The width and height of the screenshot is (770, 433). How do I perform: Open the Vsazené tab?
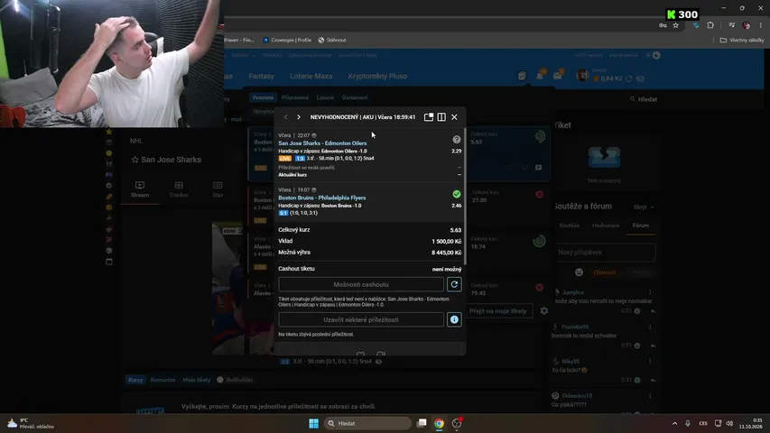[263, 97]
